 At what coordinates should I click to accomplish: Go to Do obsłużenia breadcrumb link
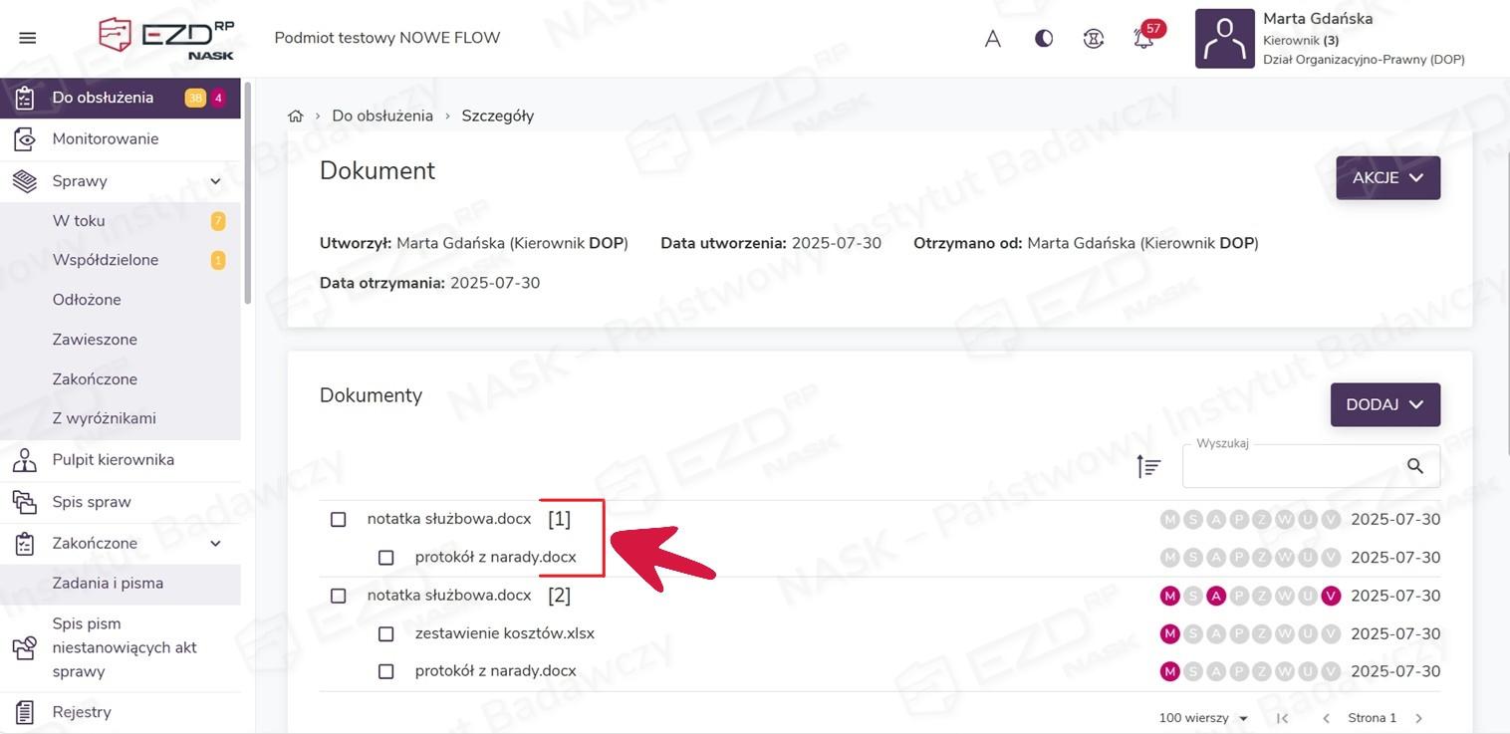coord(382,116)
